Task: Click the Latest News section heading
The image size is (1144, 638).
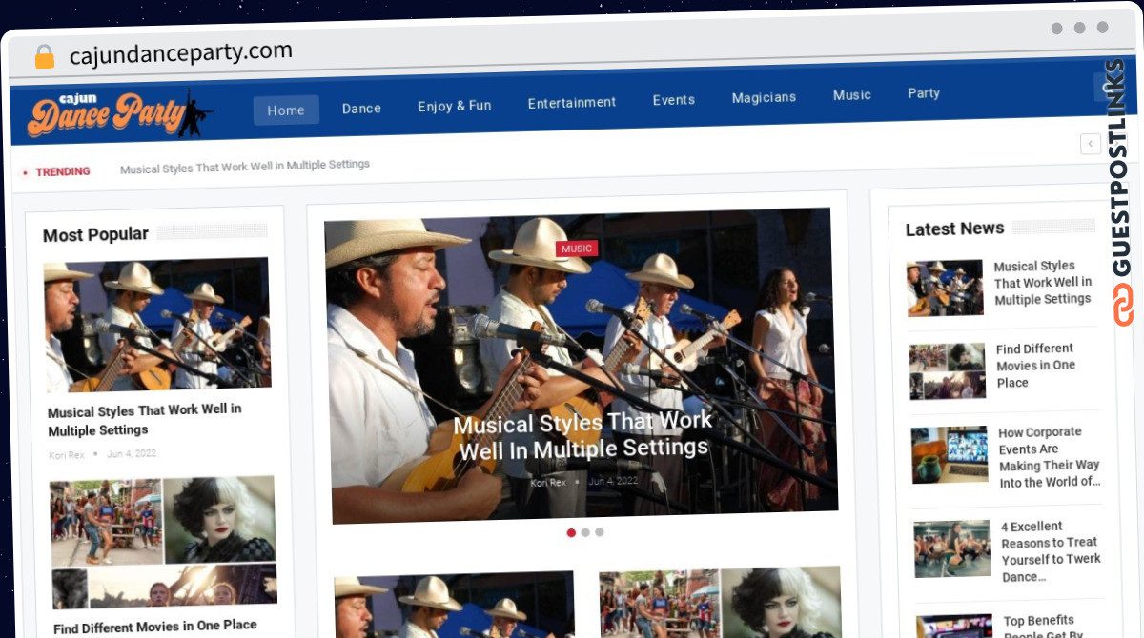Action: (954, 229)
